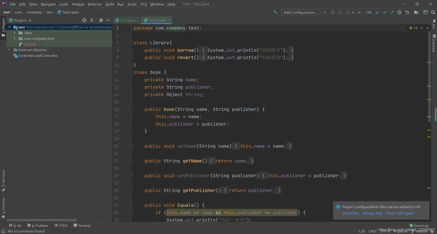This screenshot has width=437, height=234.
Task: Hide the Project panel with minus icon
Action: [x=108, y=20]
